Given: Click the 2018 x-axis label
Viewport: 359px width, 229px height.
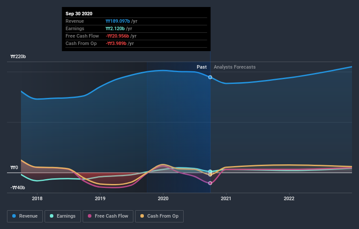Looking at the screenshot, I should click(x=37, y=198).
